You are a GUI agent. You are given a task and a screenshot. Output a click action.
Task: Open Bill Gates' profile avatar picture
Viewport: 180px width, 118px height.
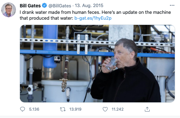tap(9, 10)
